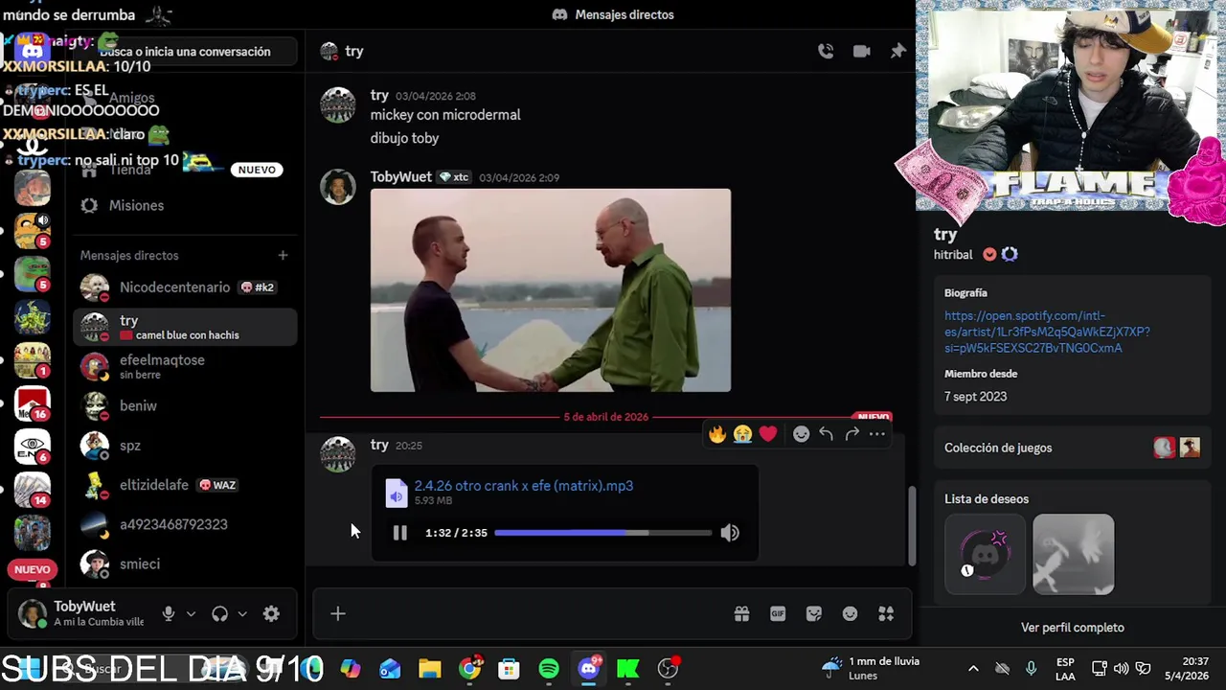
Task: Open Breaking Bad handshake image
Action: click(x=551, y=290)
